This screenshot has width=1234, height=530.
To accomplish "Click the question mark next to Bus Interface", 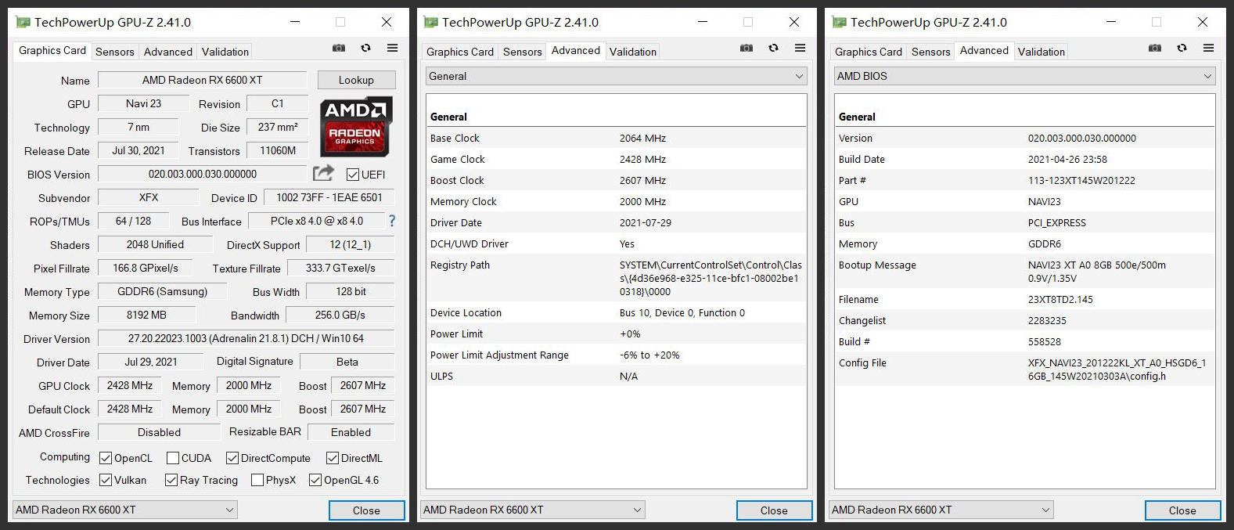I will coord(392,221).
